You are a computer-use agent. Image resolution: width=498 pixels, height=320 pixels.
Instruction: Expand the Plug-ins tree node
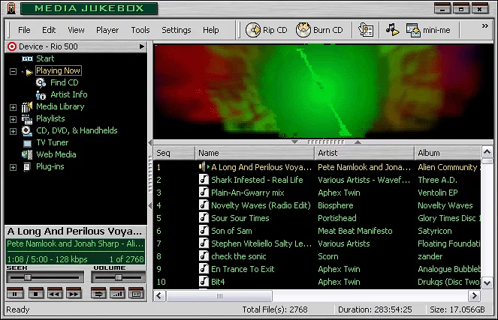(13, 167)
